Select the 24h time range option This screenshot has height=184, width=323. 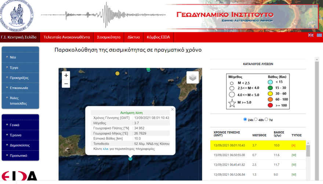(245, 119)
